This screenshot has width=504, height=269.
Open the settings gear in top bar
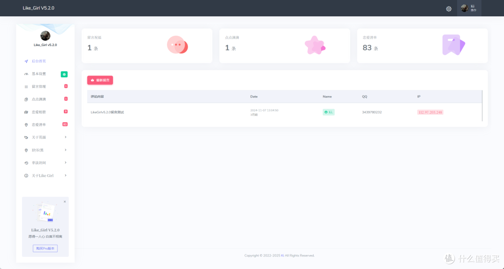[x=449, y=9]
